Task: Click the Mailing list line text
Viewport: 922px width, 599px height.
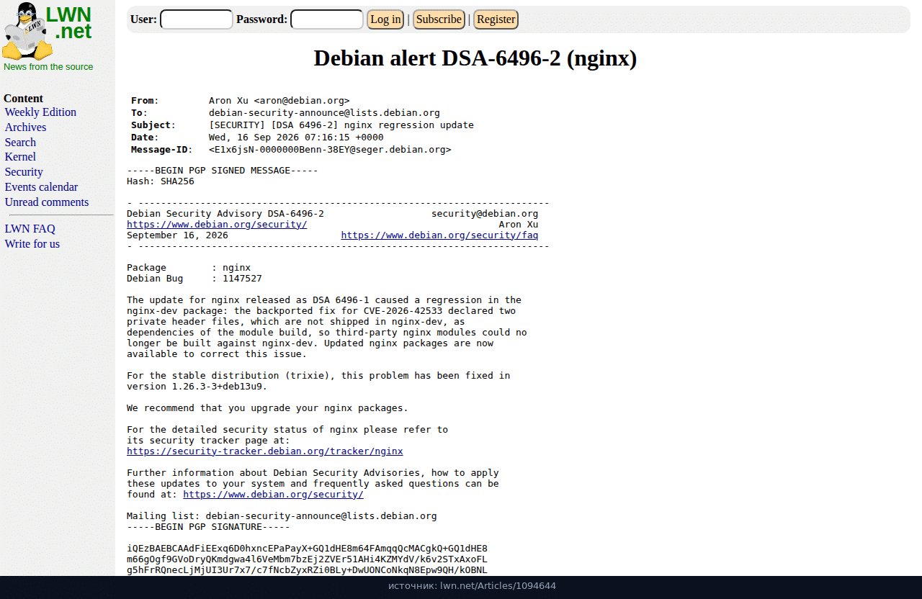Action: (x=282, y=516)
